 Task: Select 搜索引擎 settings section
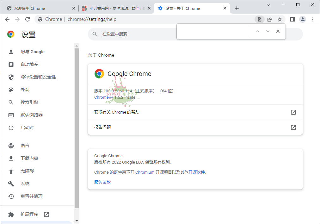[29, 102]
